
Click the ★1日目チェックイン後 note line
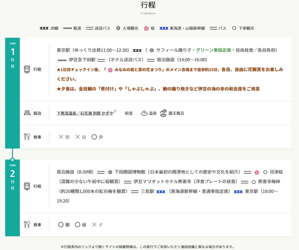170,74
